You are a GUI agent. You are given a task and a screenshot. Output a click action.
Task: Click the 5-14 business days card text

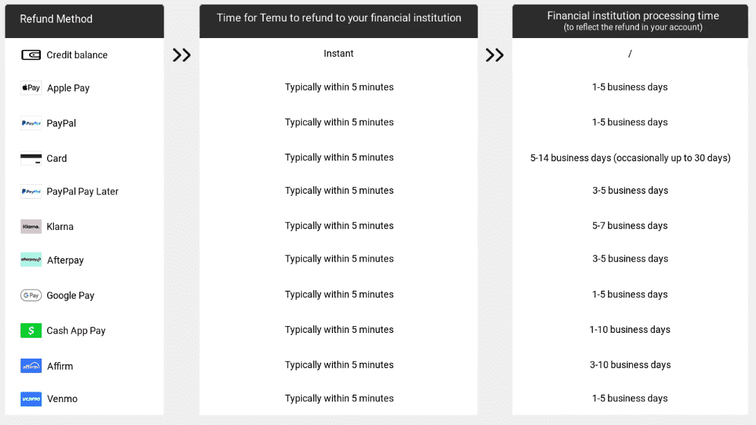(630, 158)
